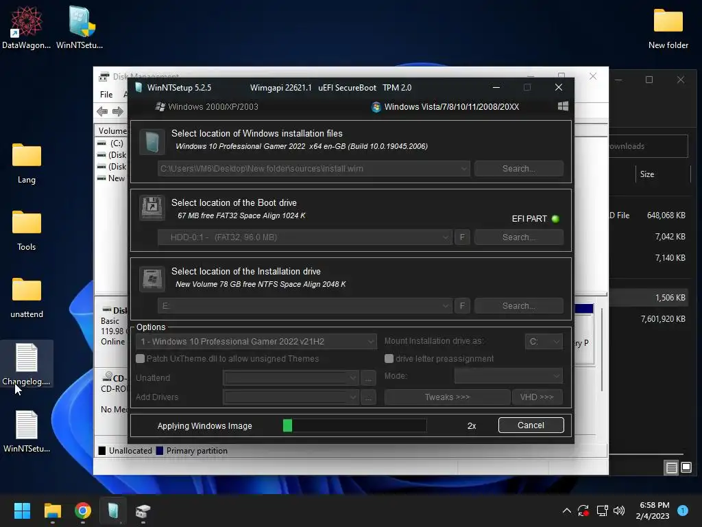Open the network tray icon
Screen dimensions: 702x527
(602, 511)
